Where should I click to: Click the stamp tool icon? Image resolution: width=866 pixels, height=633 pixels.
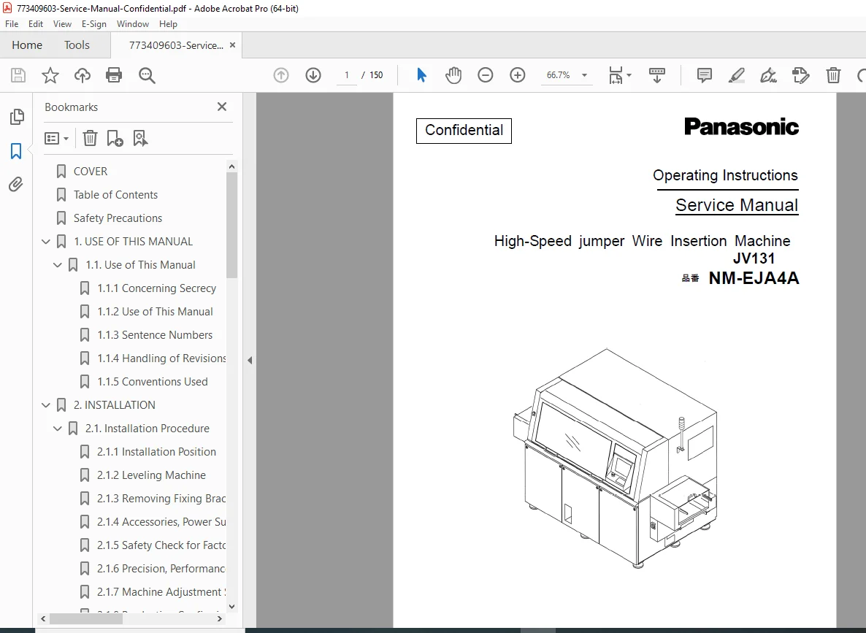(800, 75)
